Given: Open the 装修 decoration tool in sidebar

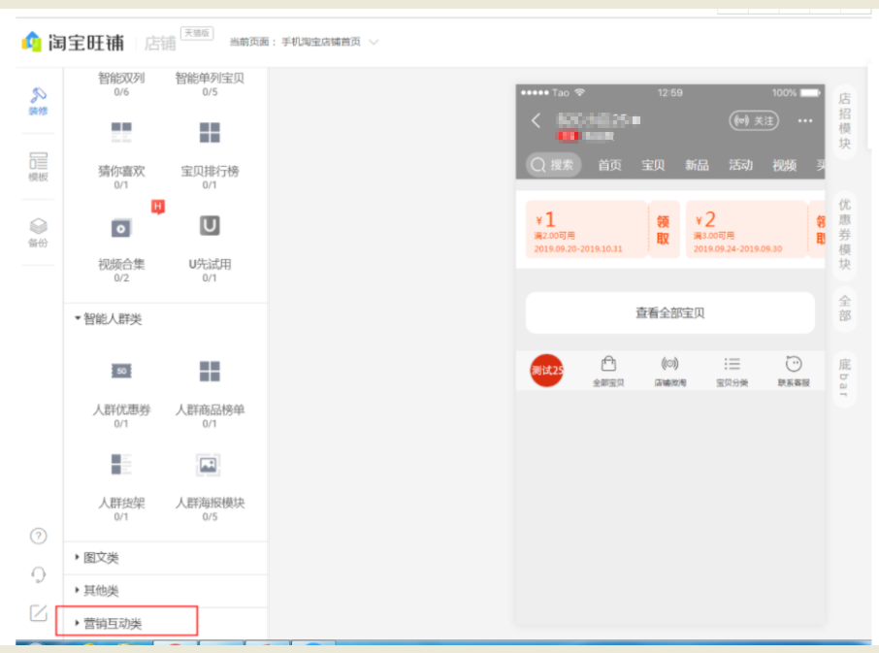Looking at the screenshot, I should [38, 102].
